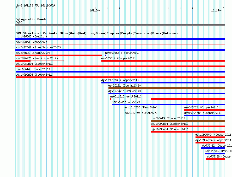The width and height of the screenshot is (232, 177).
Task: Click the thick red segment of esv3890976
Action: click(x=23, y=61)
